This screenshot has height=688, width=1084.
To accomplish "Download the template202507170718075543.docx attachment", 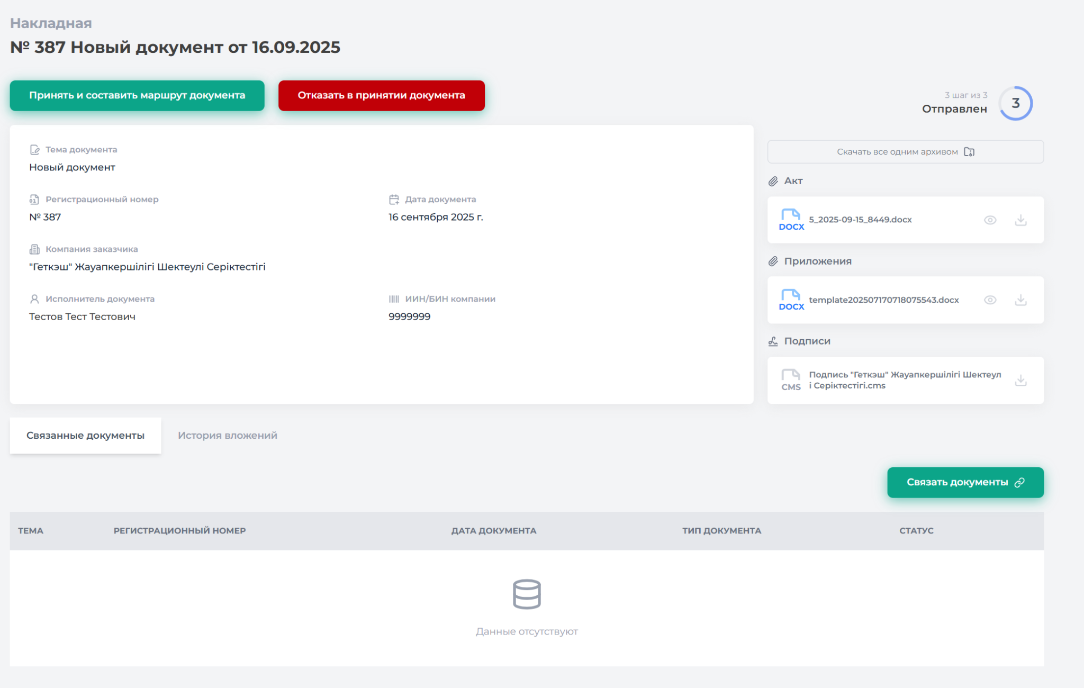I will click(1020, 300).
